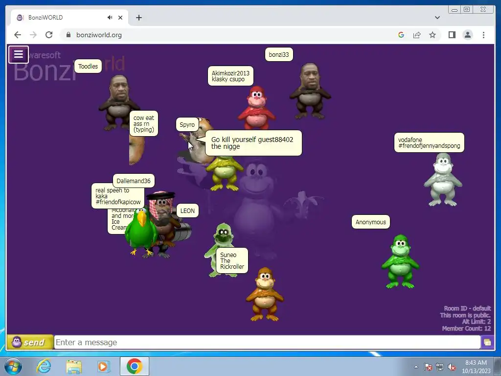
Task: Click the vodafone #frendofjennyandspong tag
Action: click(x=429, y=142)
